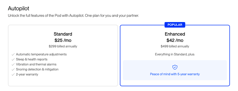Click checkmark beside 2-year warranty
238x91 pixels.
pos(13,74)
